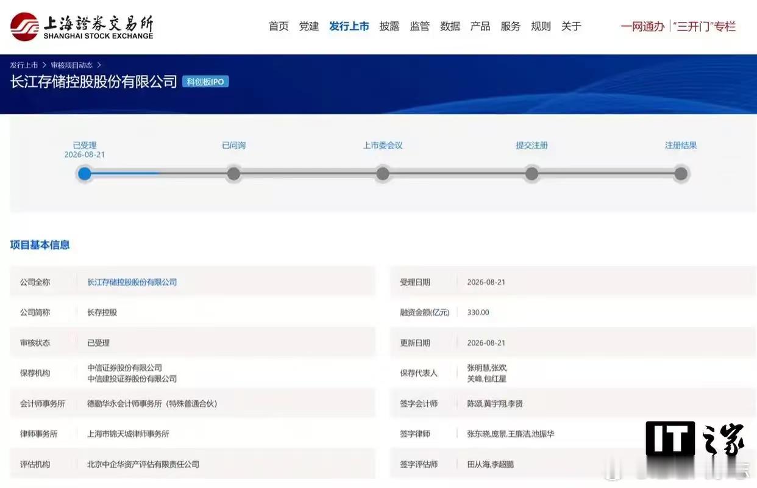Click the 陈颂,黄宇翔,李贤 signing accountants text
Screen dimensions: 757x488
(x=495, y=403)
